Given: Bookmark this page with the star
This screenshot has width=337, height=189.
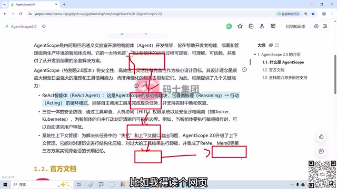Looking at the screenshot, I should (313, 14).
